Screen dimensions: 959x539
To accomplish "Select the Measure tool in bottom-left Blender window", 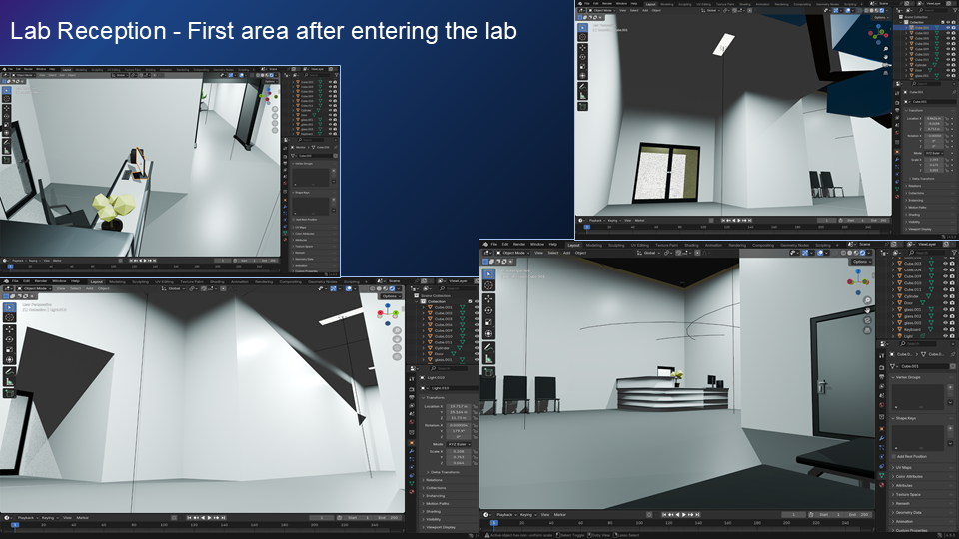I will [9, 382].
